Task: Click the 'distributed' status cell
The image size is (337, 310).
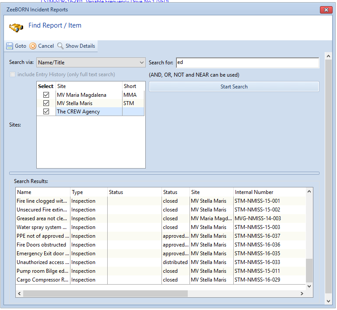Action: pyautogui.click(x=175, y=262)
